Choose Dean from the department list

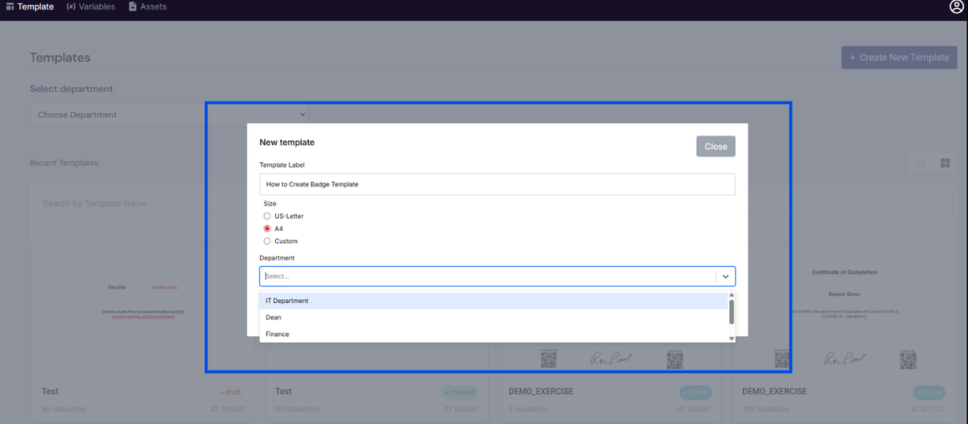[494, 318]
